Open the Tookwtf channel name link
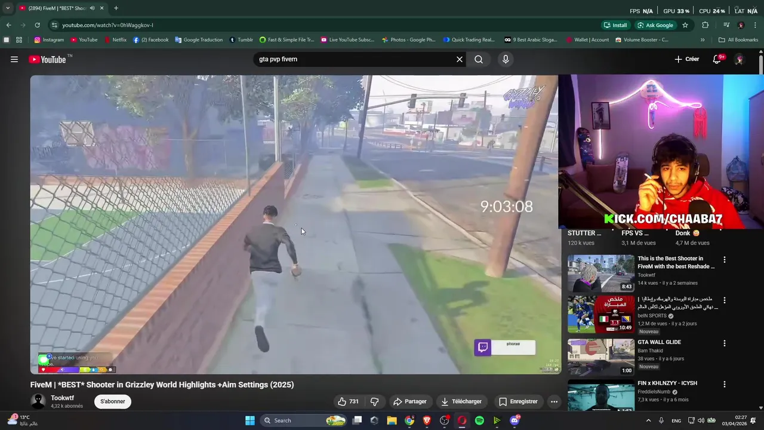Image resolution: width=764 pixels, height=430 pixels. (x=62, y=398)
